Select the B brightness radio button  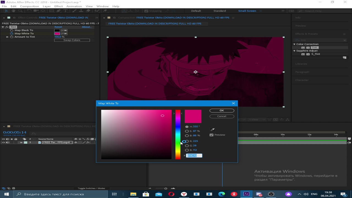coord(187,135)
